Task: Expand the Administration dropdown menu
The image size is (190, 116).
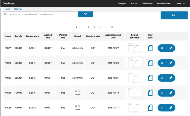Action: coord(165,4)
